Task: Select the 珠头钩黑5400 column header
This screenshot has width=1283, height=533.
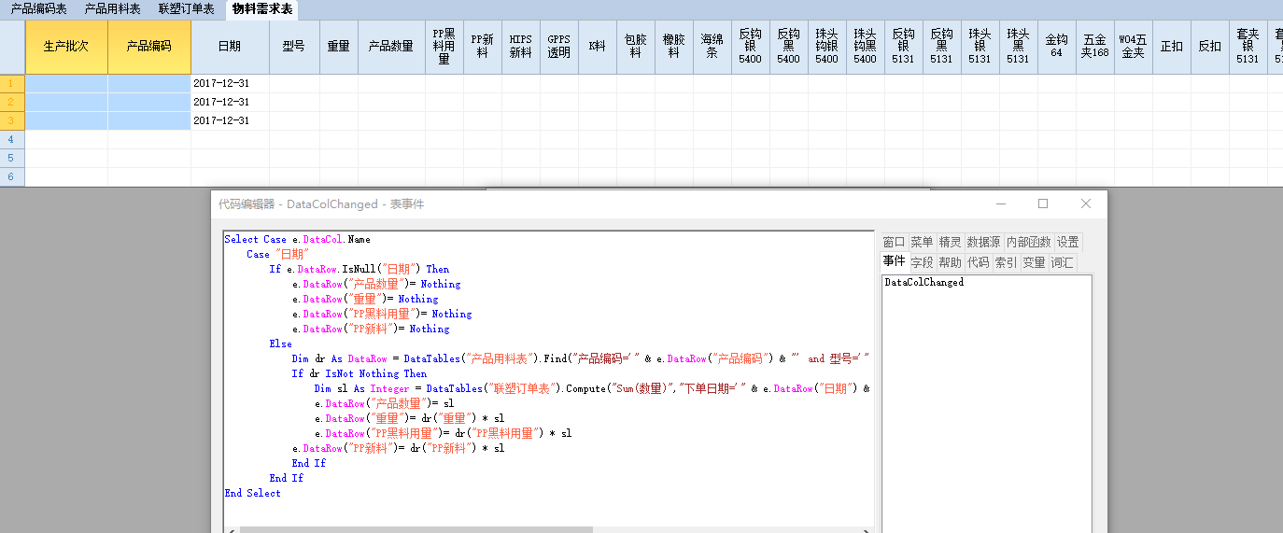Action: 865,47
